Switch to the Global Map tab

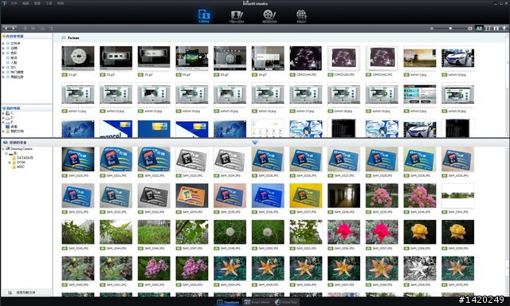click(x=286, y=302)
